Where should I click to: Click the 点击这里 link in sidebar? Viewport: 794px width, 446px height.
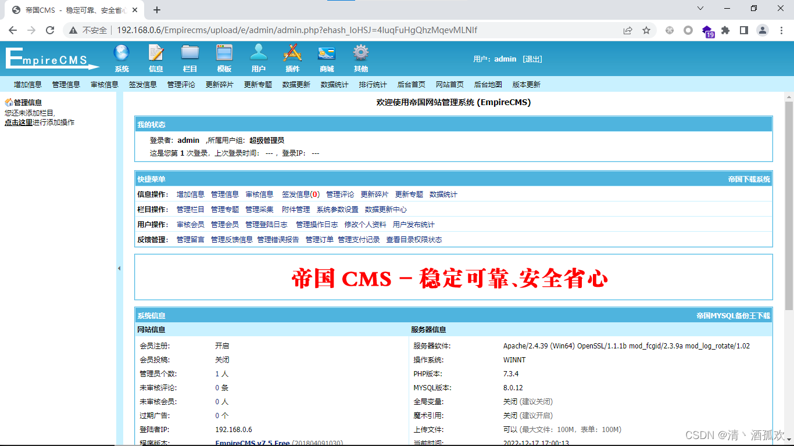19,123
